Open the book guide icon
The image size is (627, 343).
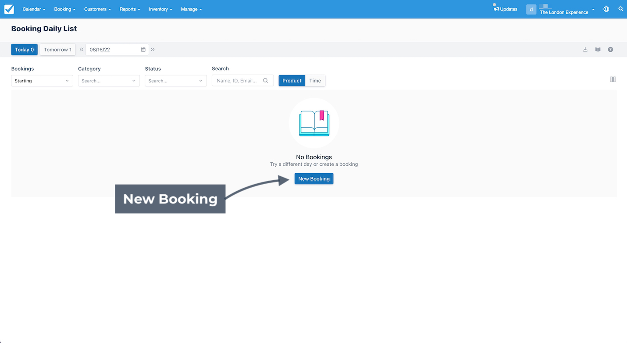598,50
